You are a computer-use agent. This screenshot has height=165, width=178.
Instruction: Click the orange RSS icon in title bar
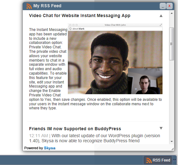click(x=29, y=6)
